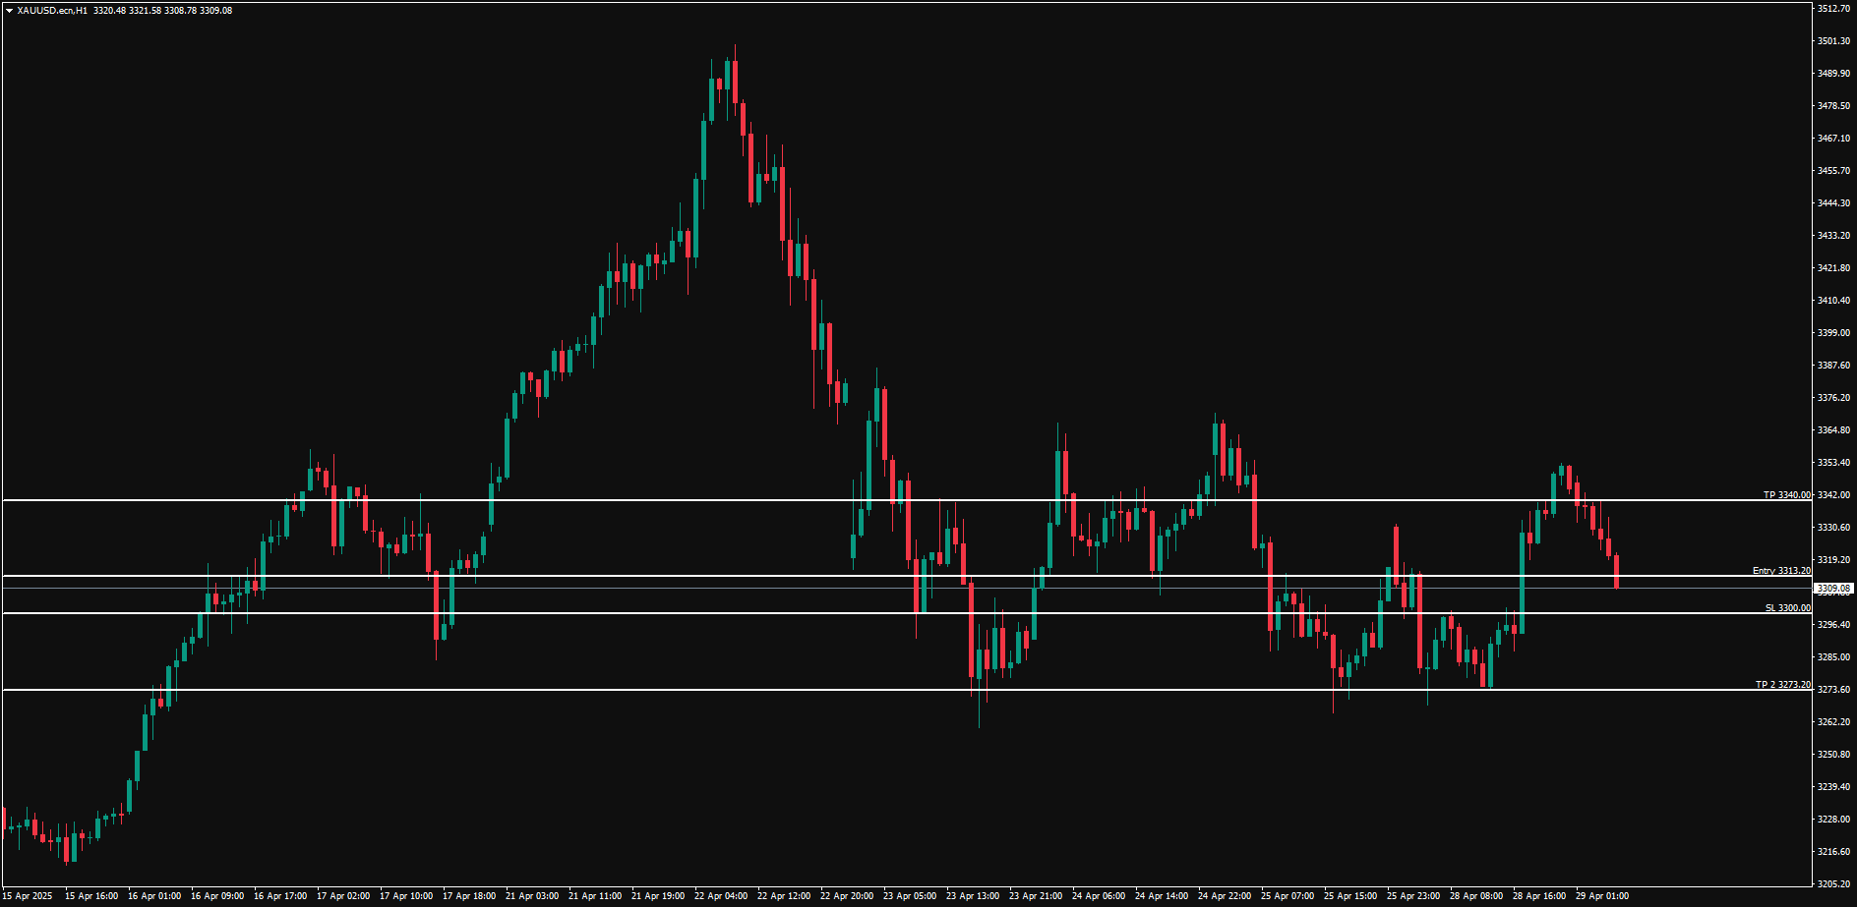Click the 3205.20 value on price scale
Image resolution: width=1857 pixels, height=907 pixels.
[1832, 882]
